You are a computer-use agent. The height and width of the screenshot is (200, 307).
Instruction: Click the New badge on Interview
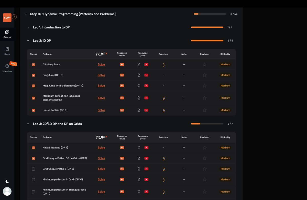[x=13, y=64]
